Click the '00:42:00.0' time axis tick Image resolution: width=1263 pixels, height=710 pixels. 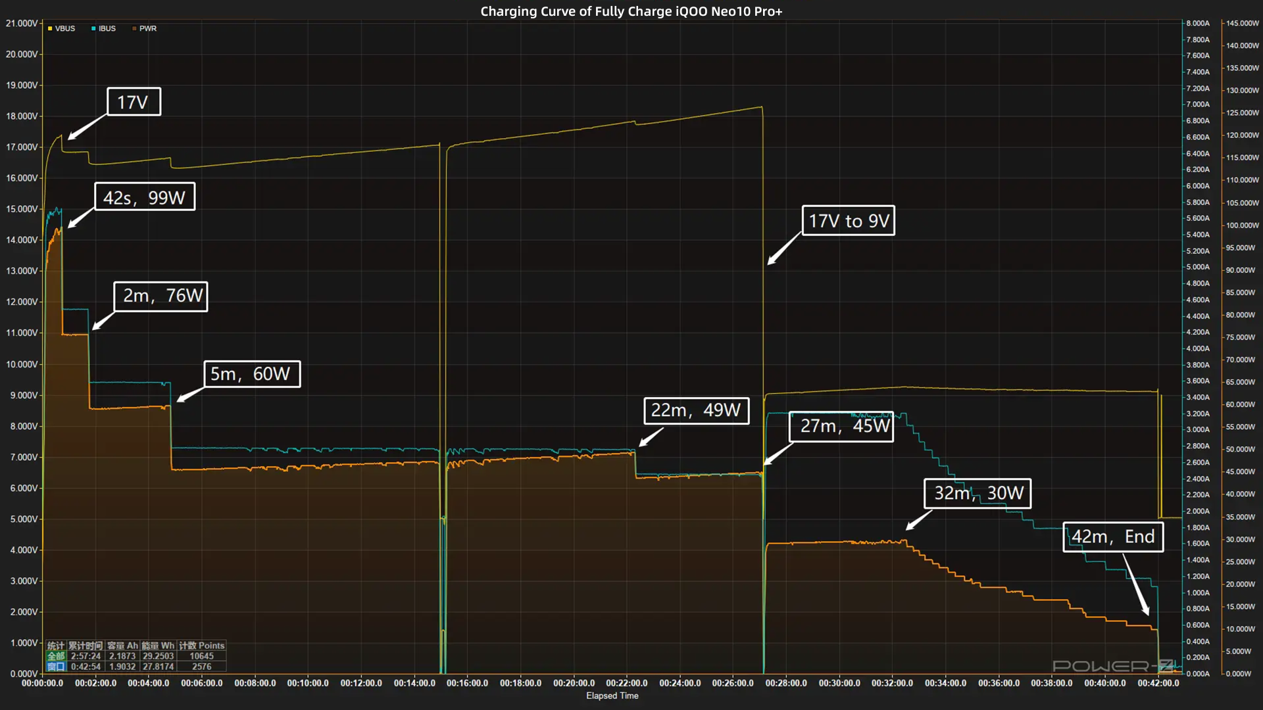tap(1158, 683)
